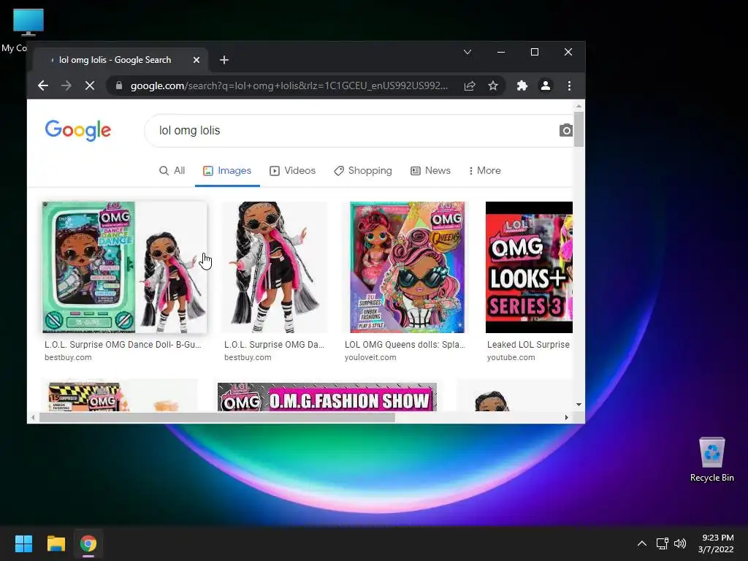
Task: Maximize the Chrome window
Action: [x=534, y=52]
